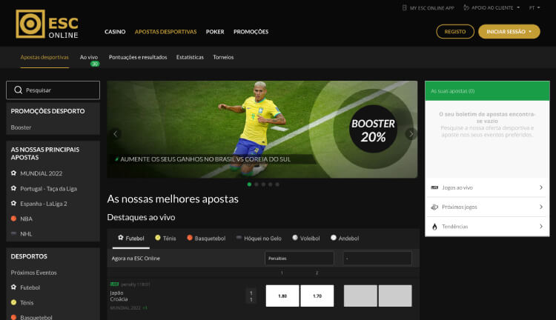Open the PT language dropdown
Image resolution: width=556 pixels, height=320 pixels.
point(535,7)
